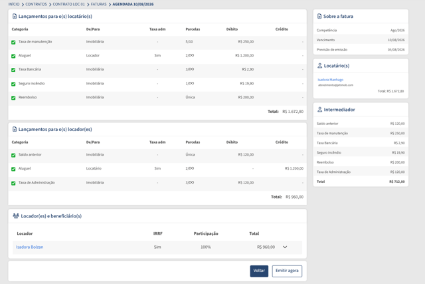Uncheck the Taxa de manutenção entry
The image size is (425, 284).
13,42
